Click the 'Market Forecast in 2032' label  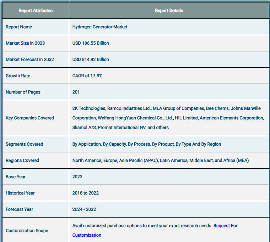(x=30, y=60)
